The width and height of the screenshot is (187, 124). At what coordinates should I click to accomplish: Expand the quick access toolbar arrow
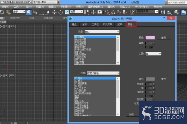59,2
